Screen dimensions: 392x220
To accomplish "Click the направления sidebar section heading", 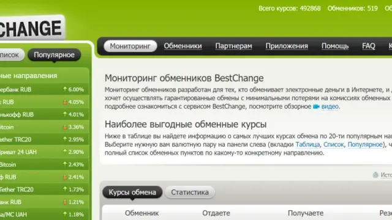I will coord(29,76).
